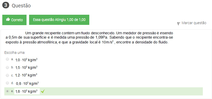Click the circled question number 3 badge

[x=6, y=5]
